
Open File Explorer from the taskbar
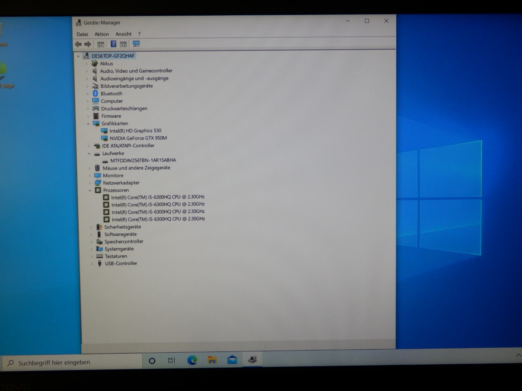(212, 360)
